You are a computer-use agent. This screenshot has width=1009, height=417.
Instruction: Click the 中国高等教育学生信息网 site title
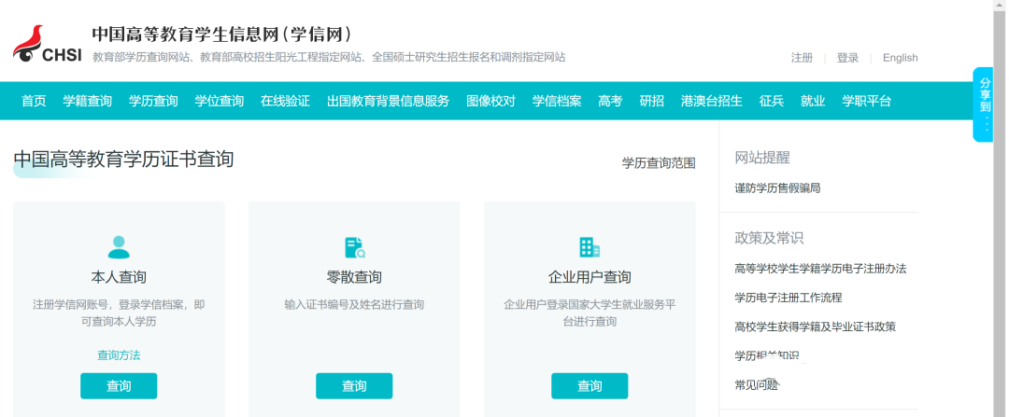point(222,35)
